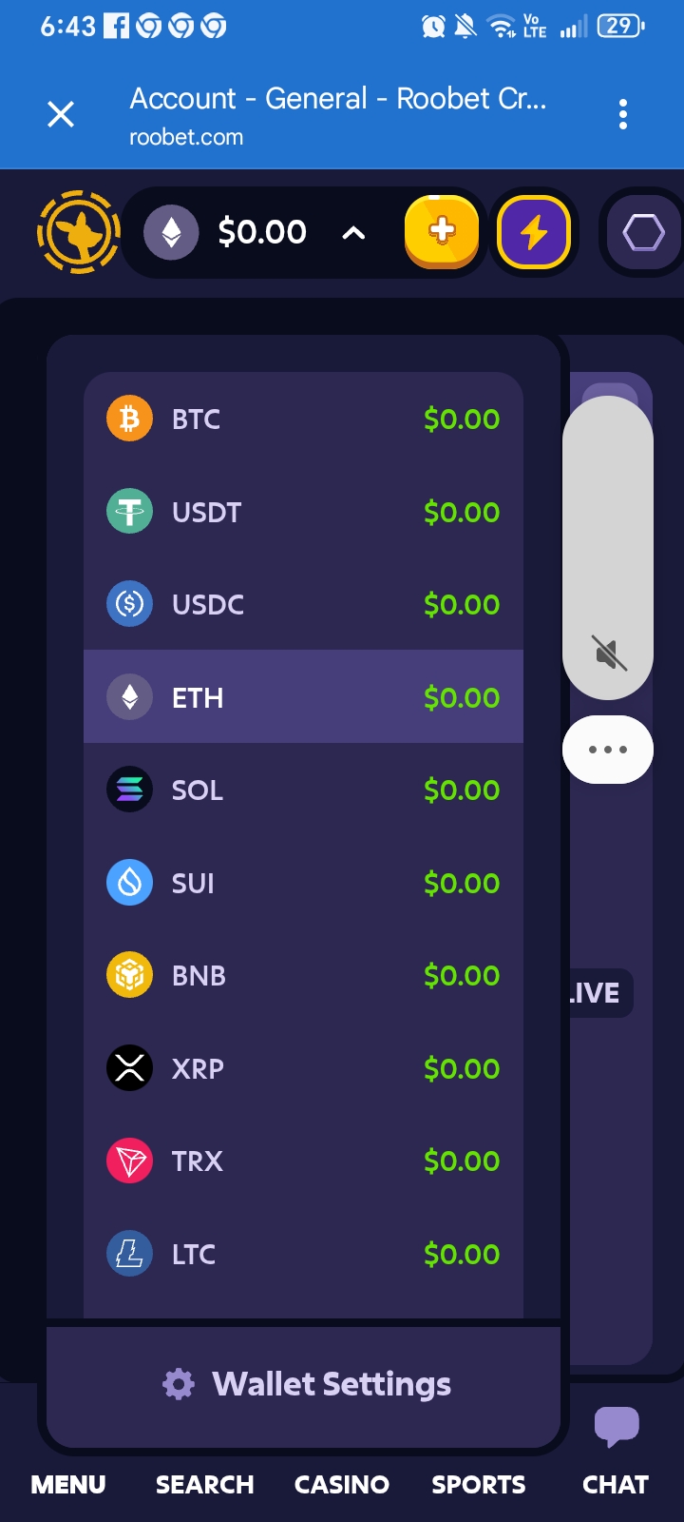Tap the SUI droplet icon
Viewport: 684px width, 1522px height.
pyautogui.click(x=130, y=883)
